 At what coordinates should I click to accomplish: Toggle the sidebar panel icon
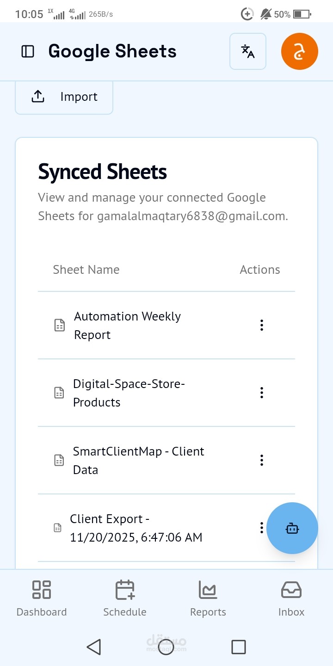(x=28, y=51)
